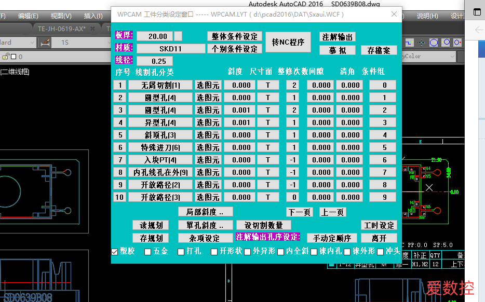This screenshot has width=485, height=302.
Task: Click the 手动定顺序 button
Action: (332, 238)
